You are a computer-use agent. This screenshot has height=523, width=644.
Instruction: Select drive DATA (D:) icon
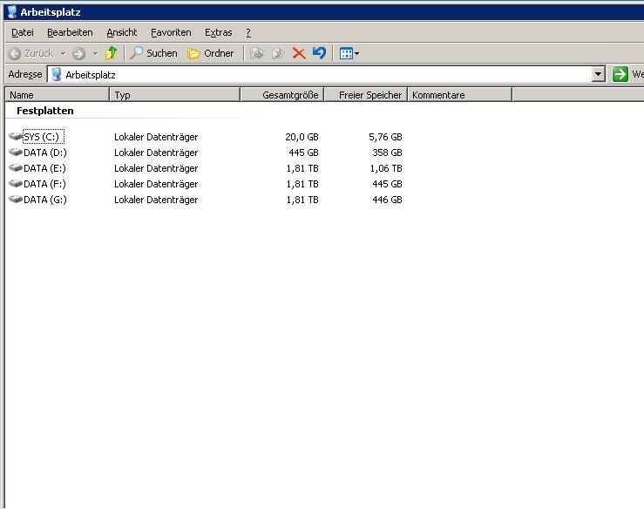(x=16, y=152)
